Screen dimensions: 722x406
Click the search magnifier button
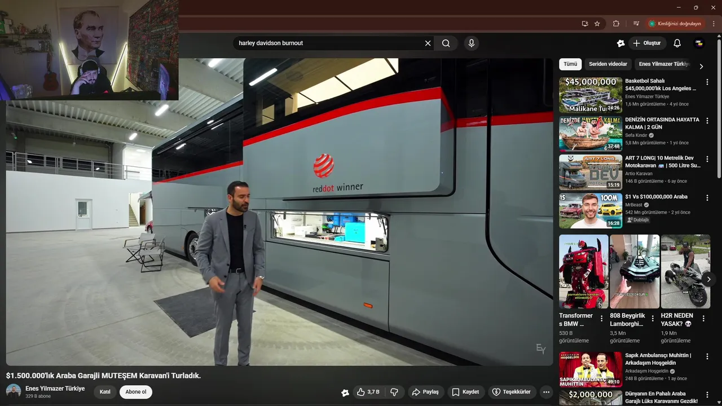pyautogui.click(x=446, y=43)
